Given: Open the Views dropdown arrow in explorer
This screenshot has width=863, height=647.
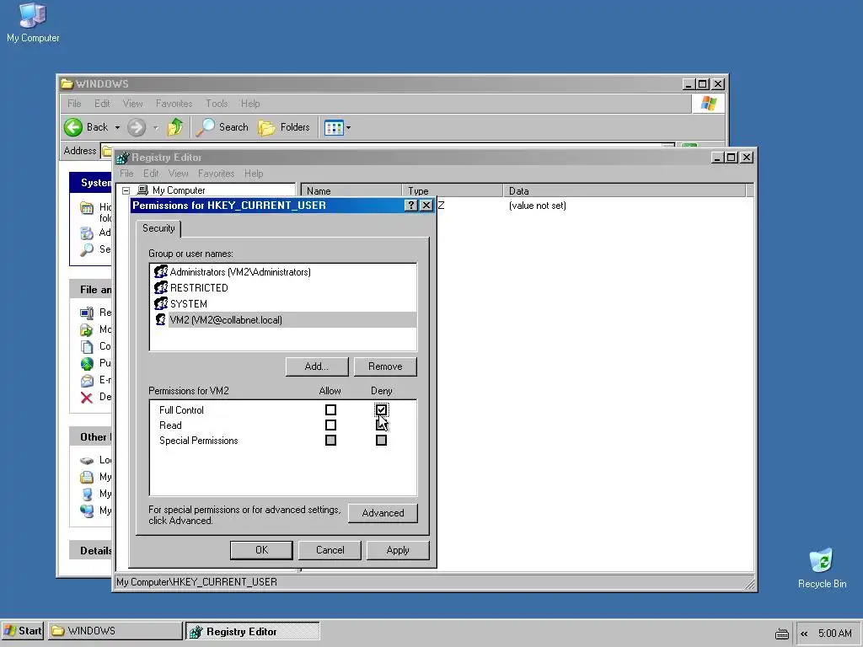Looking at the screenshot, I should [x=348, y=128].
